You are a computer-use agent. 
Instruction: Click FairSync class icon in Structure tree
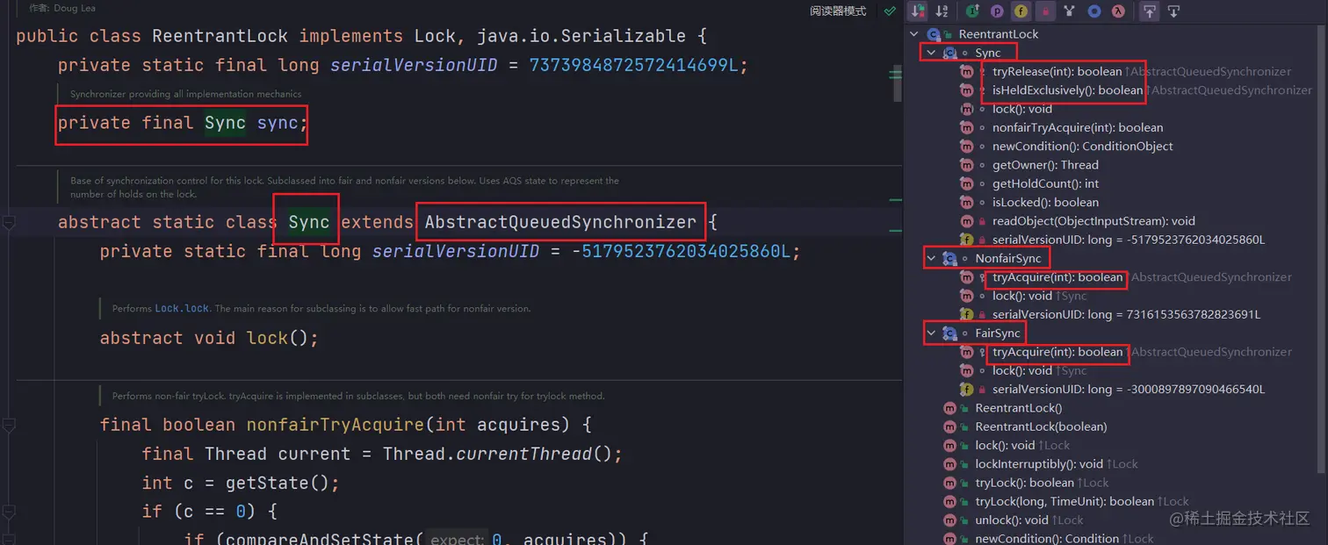pos(949,333)
